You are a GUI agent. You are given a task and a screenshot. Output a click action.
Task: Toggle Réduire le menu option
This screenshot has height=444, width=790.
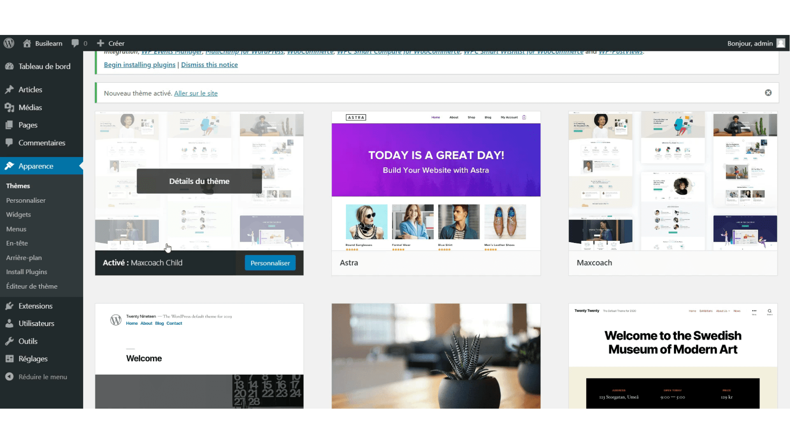[42, 376]
